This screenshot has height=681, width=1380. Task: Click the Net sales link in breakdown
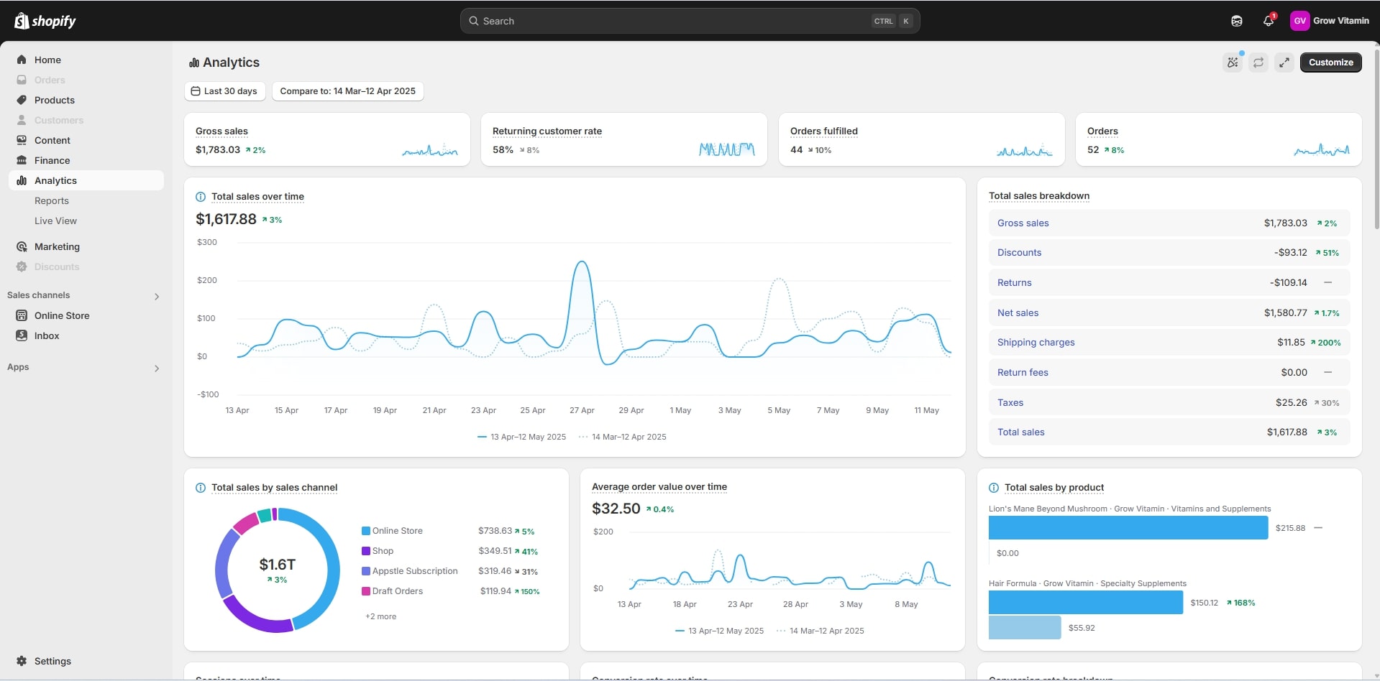pyautogui.click(x=1018, y=313)
